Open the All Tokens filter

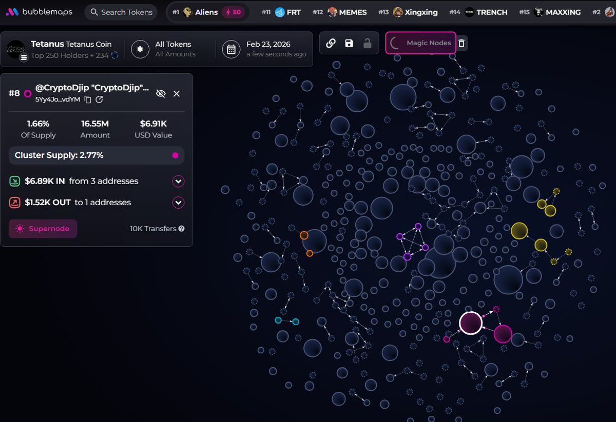point(175,49)
